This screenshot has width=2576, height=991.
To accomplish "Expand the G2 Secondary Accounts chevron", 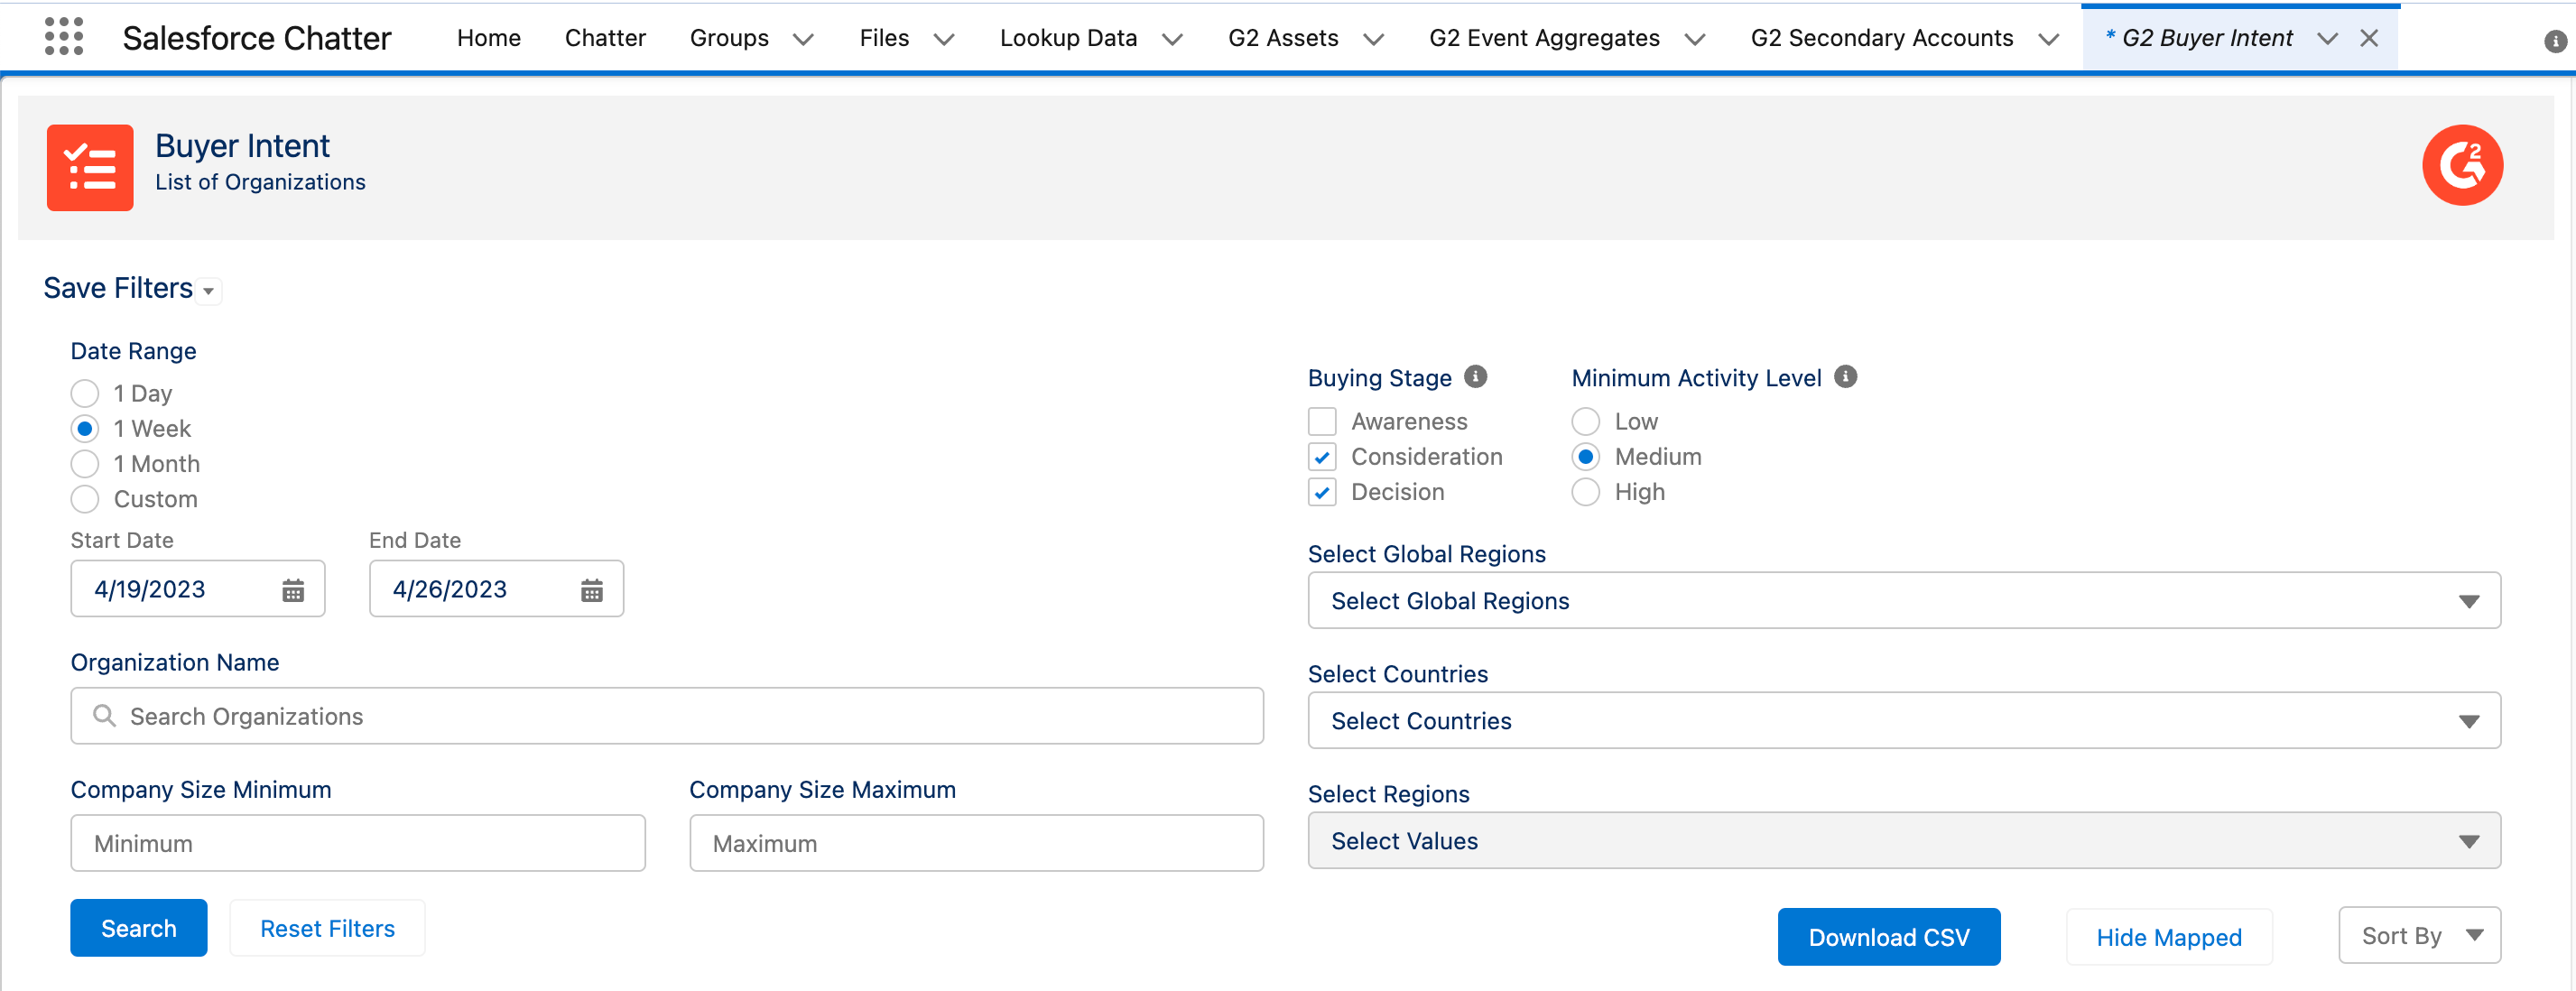I will (2048, 39).
